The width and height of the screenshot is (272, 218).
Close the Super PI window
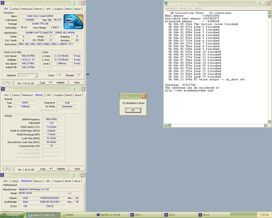pos(269,3)
